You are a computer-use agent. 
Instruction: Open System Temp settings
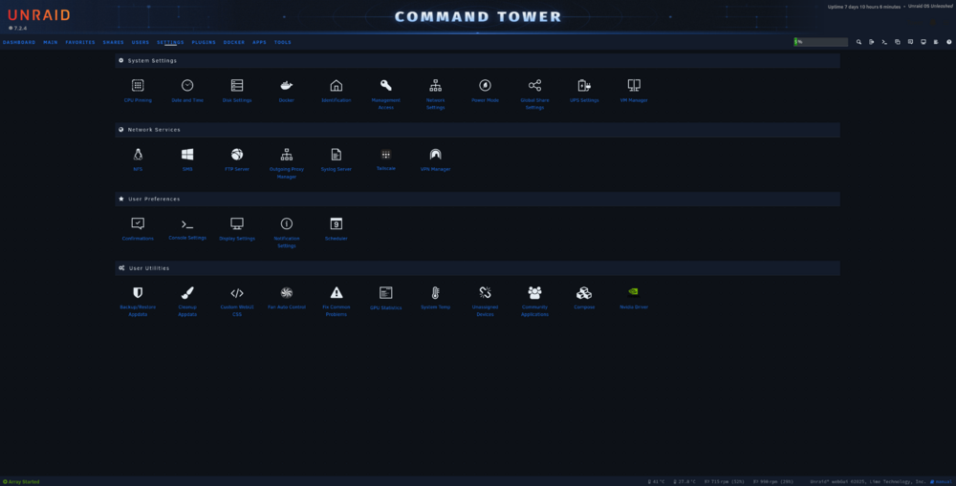coord(435,298)
